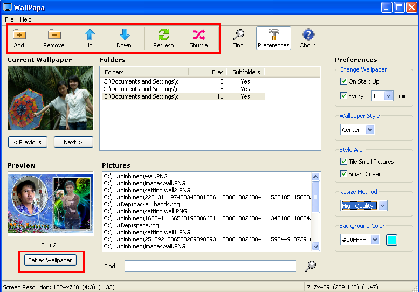
Task: Select folder row with 2 files
Action: [183, 81]
